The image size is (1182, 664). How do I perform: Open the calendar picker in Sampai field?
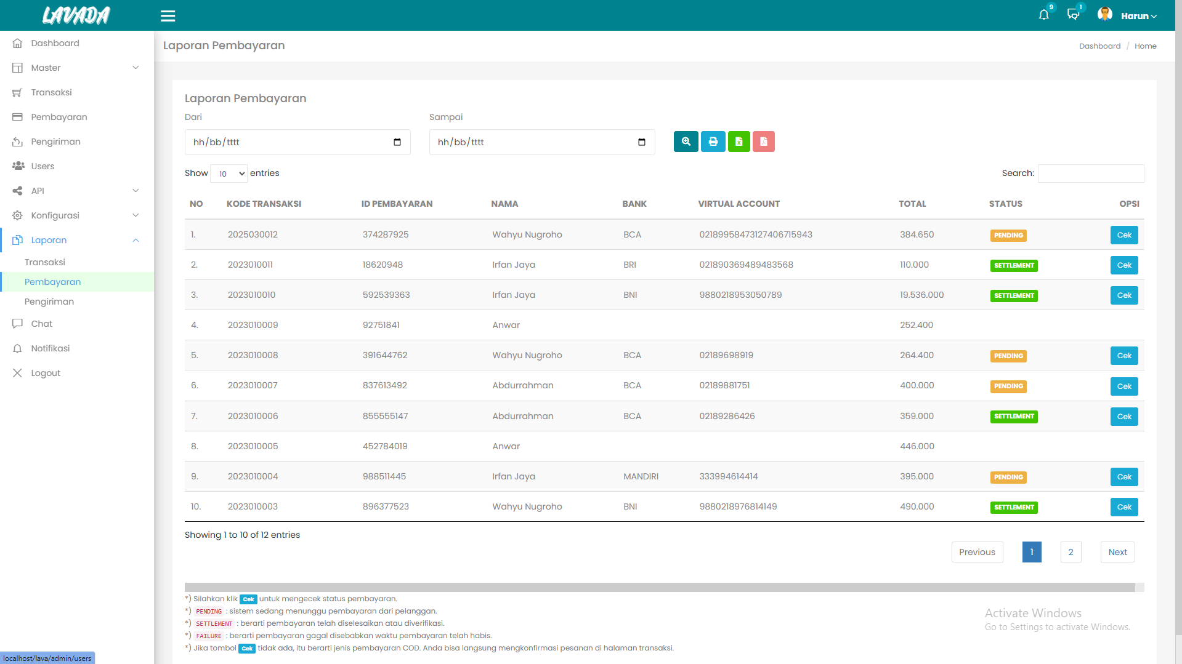click(642, 142)
